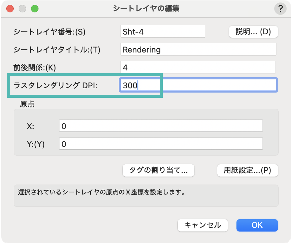Image resolution: width=292 pixels, height=243 pixels.
Task: Focus the sheet layer number field Sht-4
Action: coord(163,31)
